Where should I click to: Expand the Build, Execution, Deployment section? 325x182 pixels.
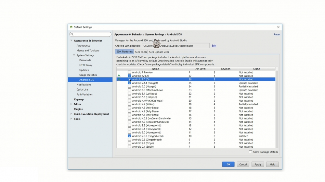pyautogui.click(x=71, y=114)
